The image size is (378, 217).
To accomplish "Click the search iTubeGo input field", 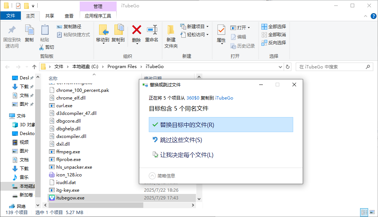I will click(331, 67).
